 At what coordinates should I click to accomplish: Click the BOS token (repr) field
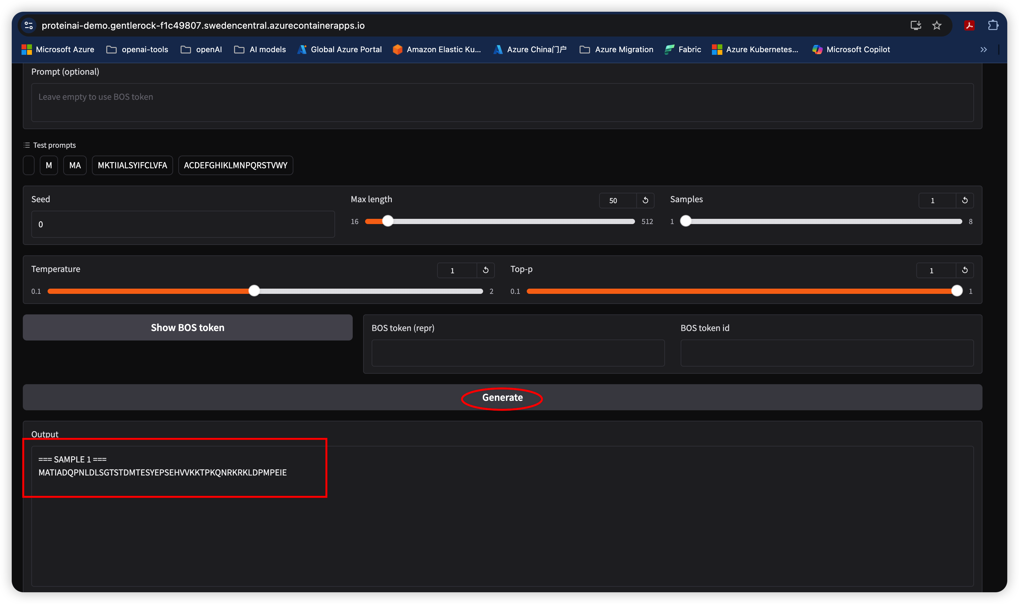click(x=518, y=353)
